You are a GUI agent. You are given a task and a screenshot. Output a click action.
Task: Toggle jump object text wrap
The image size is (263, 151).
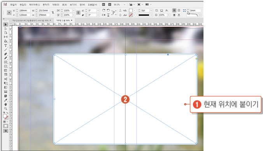point(179,15)
